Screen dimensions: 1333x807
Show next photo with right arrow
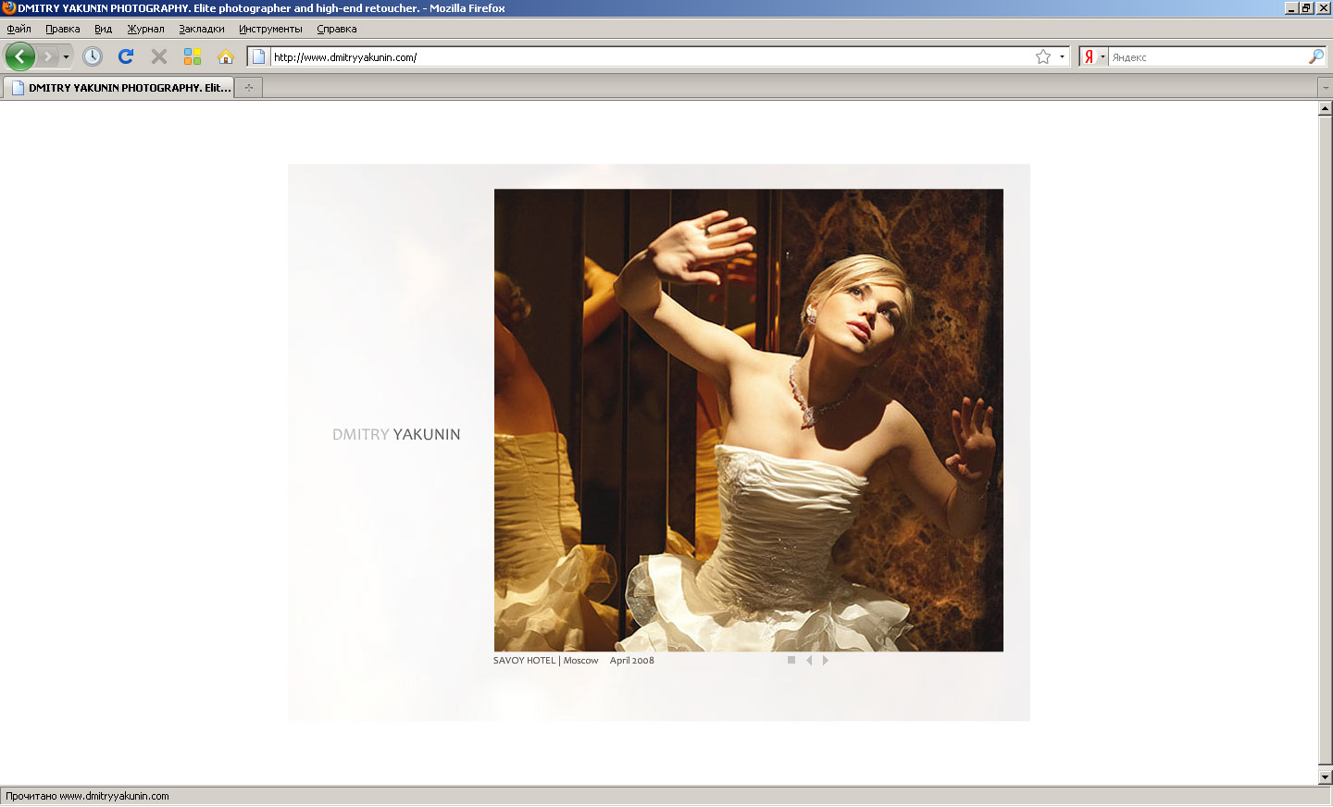pyautogui.click(x=825, y=660)
